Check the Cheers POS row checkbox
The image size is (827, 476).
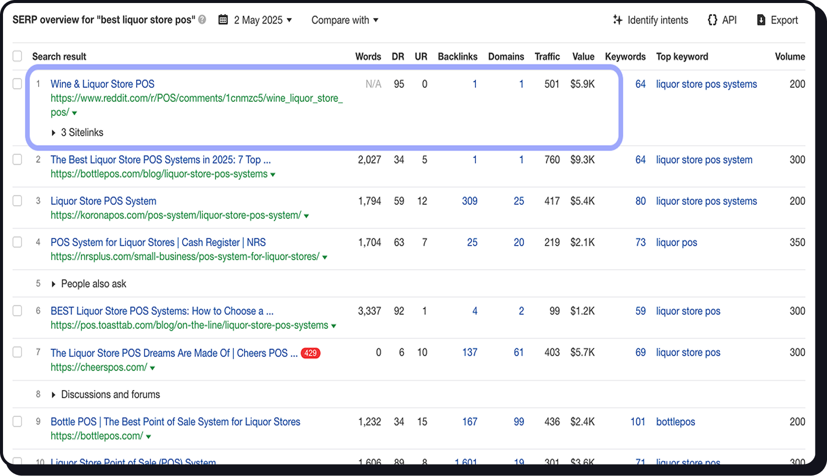point(17,352)
